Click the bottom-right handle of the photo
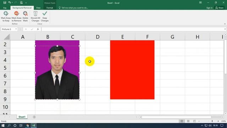Image resolution: width=227 pixels, height=128 pixels. [79, 100]
